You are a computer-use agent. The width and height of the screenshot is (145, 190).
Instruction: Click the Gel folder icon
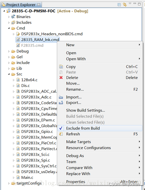(13, 57)
